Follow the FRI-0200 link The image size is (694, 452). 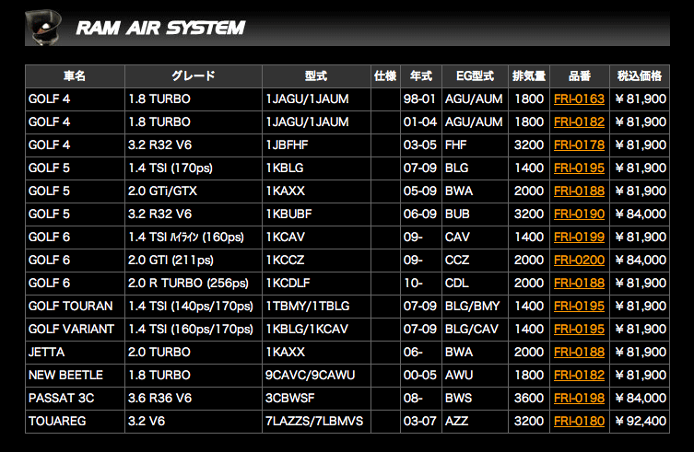pyautogui.click(x=579, y=260)
